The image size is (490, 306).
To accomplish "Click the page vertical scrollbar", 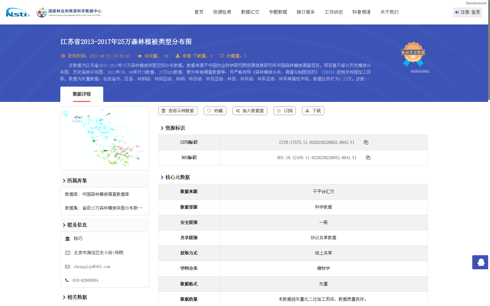I will pyautogui.click(x=489, y=50).
